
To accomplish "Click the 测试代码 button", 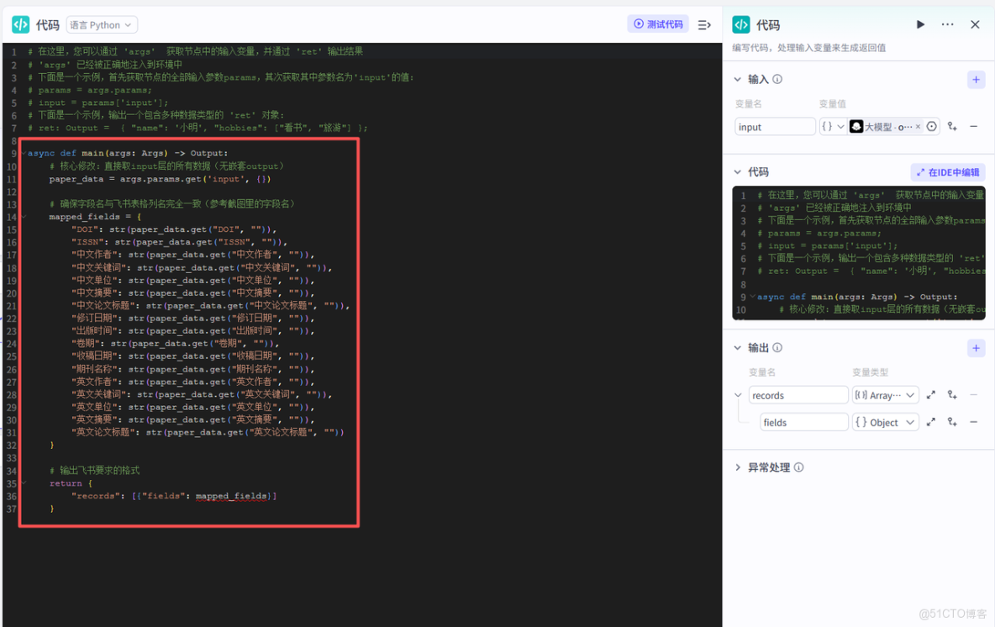I will point(657,24).
